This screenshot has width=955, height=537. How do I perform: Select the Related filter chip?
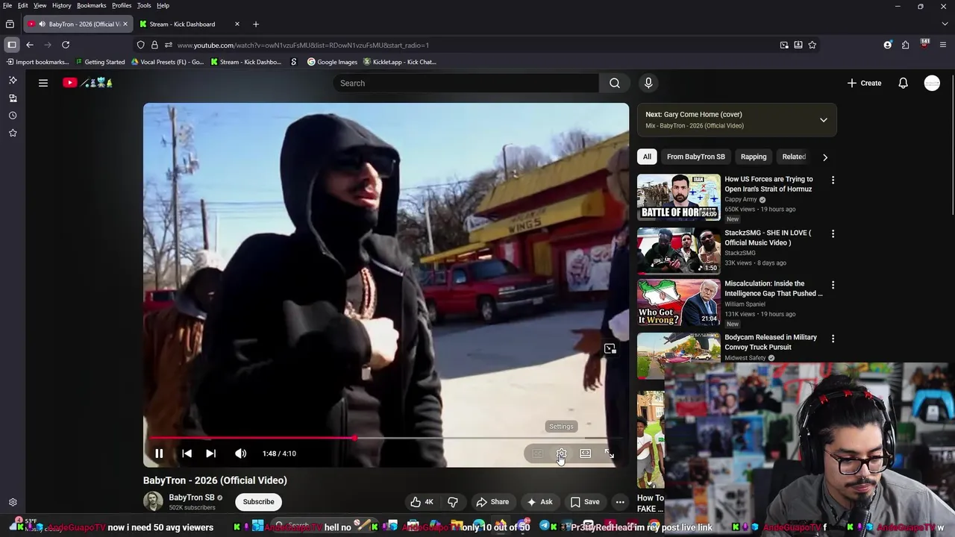[x=794, y=157]
